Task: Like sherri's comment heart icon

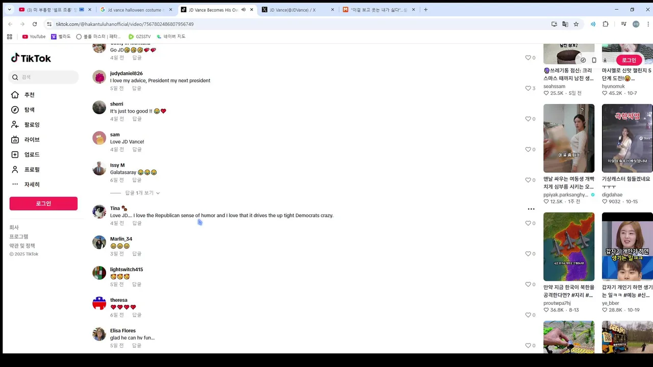Action: coord(528,119)
